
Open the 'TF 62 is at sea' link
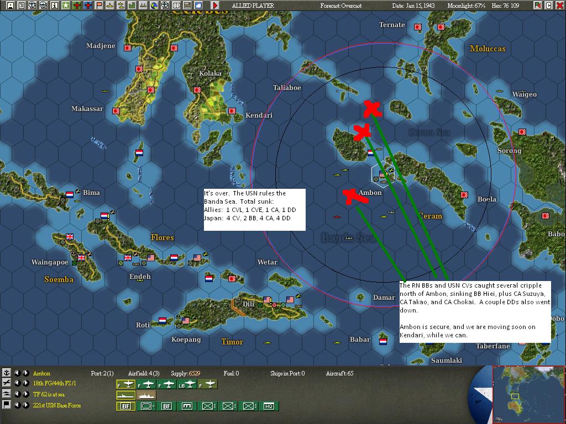(49, 394)
